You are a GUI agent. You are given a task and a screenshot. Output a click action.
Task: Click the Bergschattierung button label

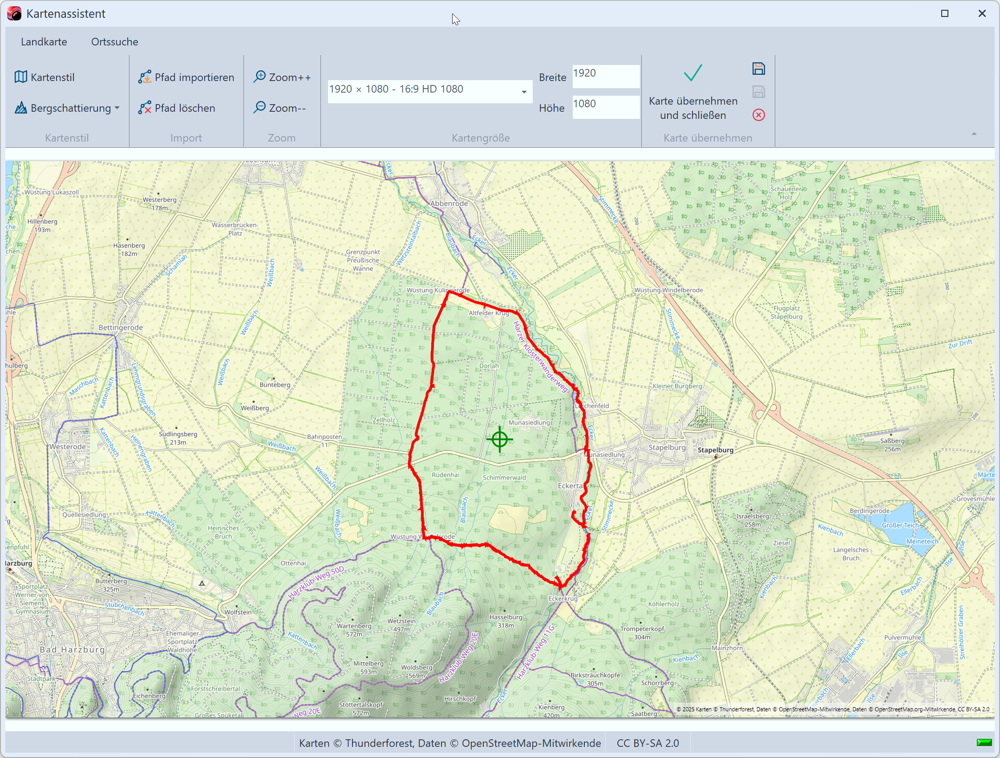(x=70, y=108)
